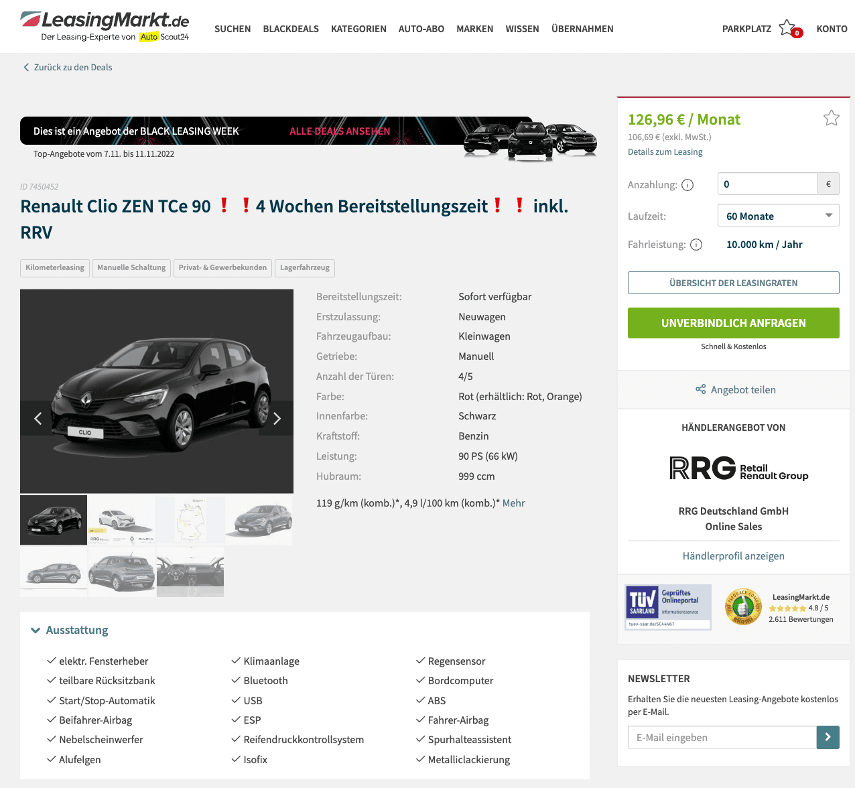Image resolution: width=855 pixels, height=788 pixels.
Task: Expand emissions details with Mehr link
Action: tap(514, 503)
